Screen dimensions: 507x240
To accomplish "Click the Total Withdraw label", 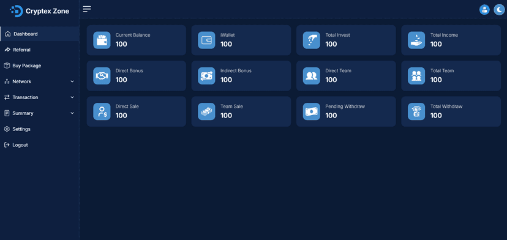I will point(446,106).
